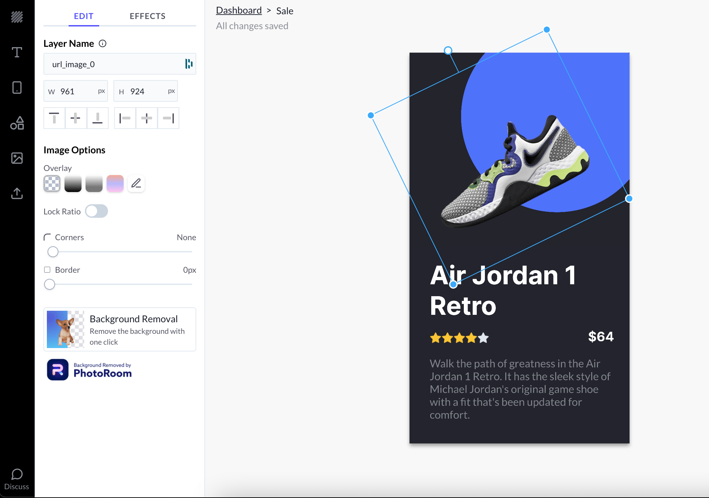
Task: Open custom overlay edit pencil
Action: click(x=136, y=184)
